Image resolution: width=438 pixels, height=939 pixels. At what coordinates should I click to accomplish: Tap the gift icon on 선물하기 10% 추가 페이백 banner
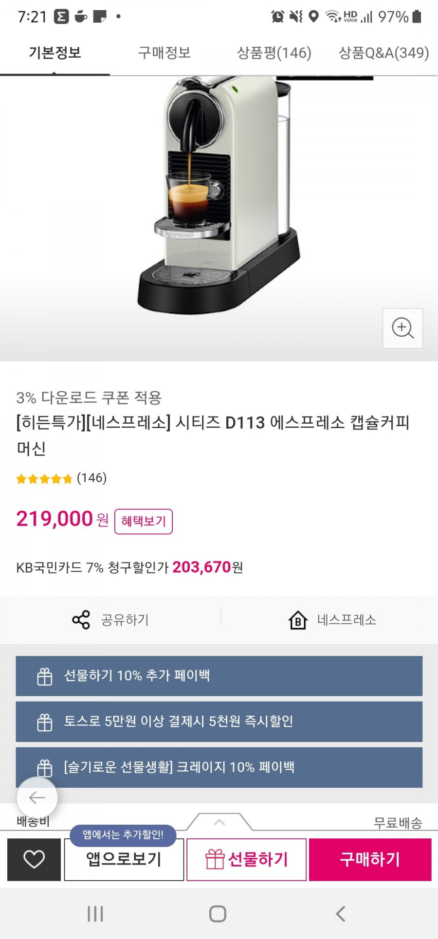(x=45, y=676)
